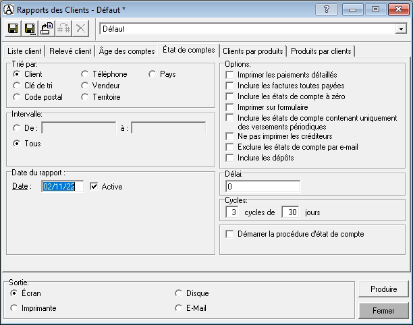The height and width of the screenshot is (325, 413).
Task: Open the Âge des comptes tab
Action: coord(126,51)
